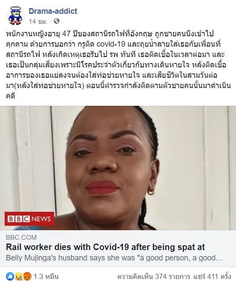Open the 1.3 หมื่น reactions count
The height and width of the screenshot is (282, 236).
46,276
